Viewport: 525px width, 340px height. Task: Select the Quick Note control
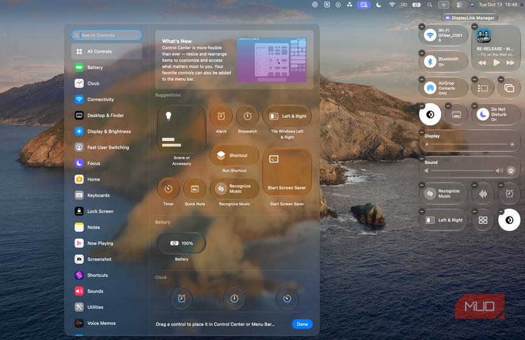coord(195,189)
